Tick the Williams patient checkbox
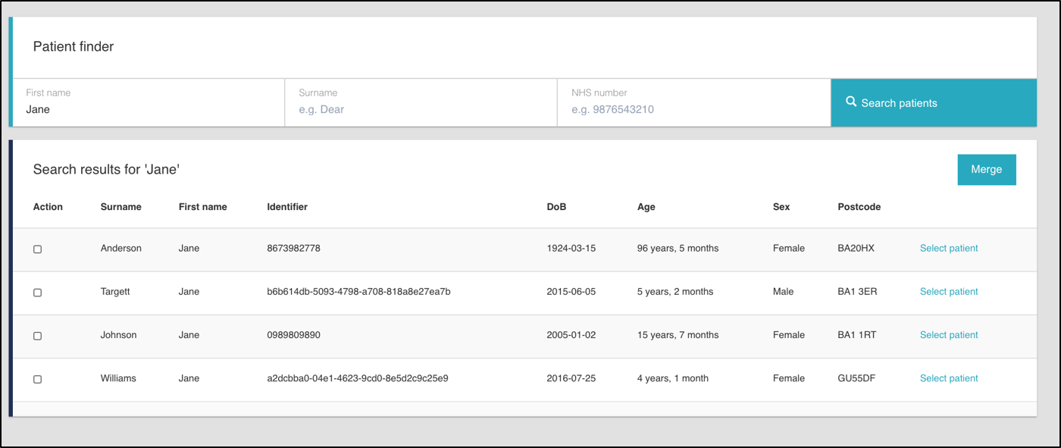The width and height of the screenshot is (1061, 448). (37, 379)
